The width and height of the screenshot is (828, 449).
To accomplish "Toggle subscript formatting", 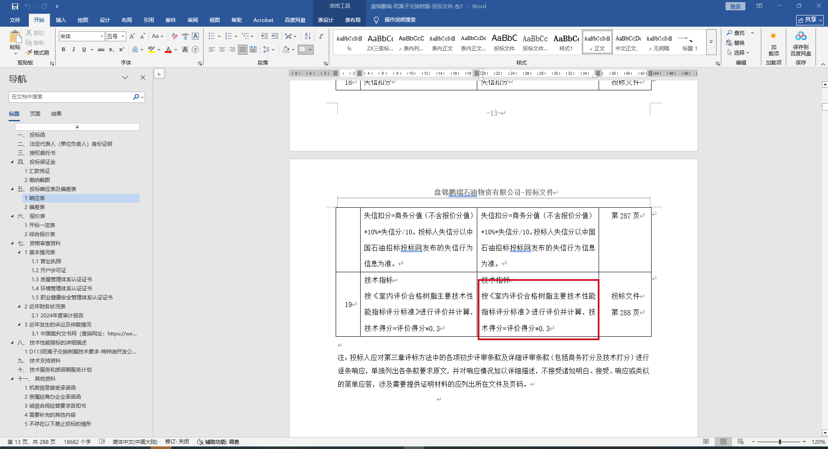I will 111,49.
